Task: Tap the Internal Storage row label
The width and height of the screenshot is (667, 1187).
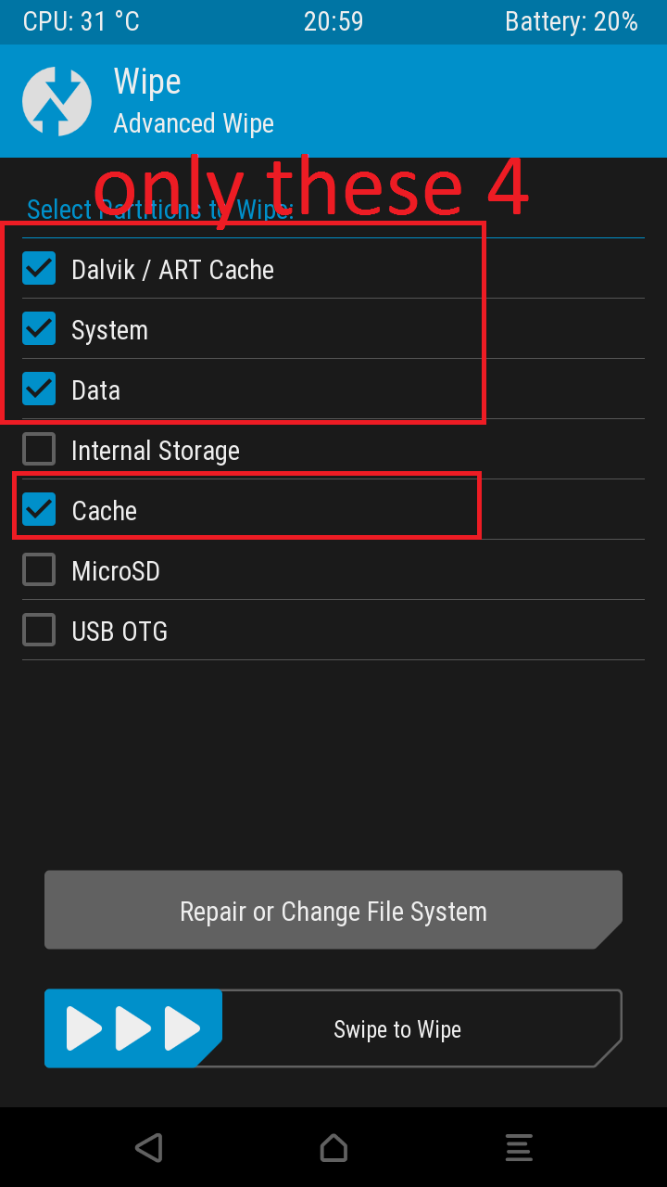Action: click(x=156, y=451)
